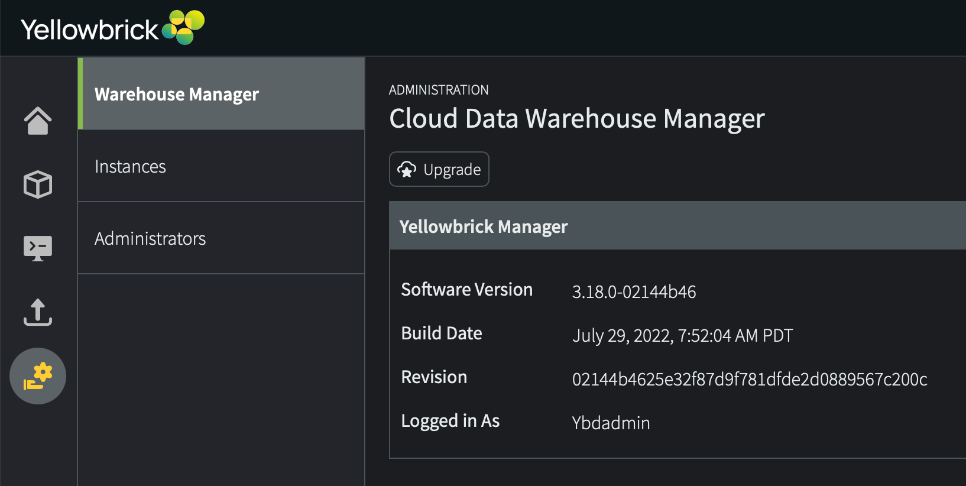
Task: Click the build date July 29, 2022 value
Action: [682, 335]
